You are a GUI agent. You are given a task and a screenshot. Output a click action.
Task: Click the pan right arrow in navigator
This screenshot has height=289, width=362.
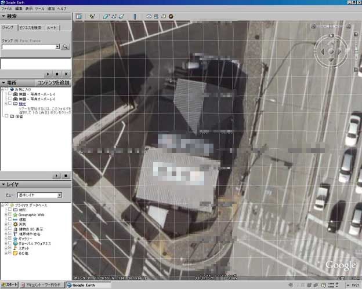point(340,52)
